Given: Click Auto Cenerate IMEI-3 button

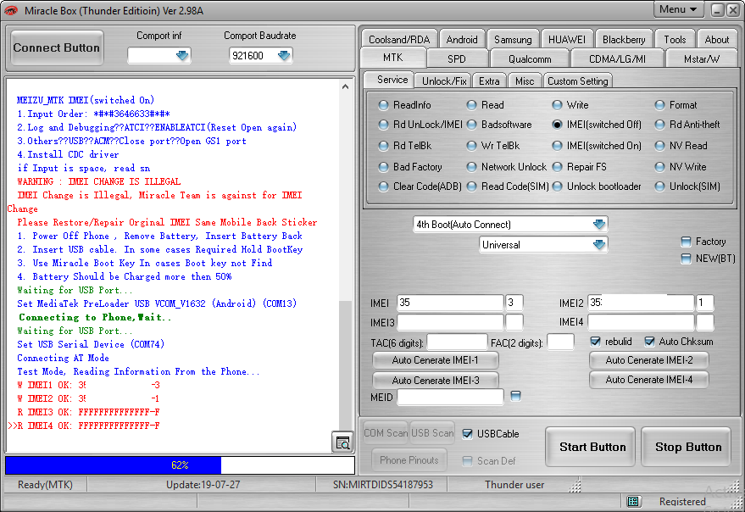Looking at the screenshot, I should coord(435,381).
